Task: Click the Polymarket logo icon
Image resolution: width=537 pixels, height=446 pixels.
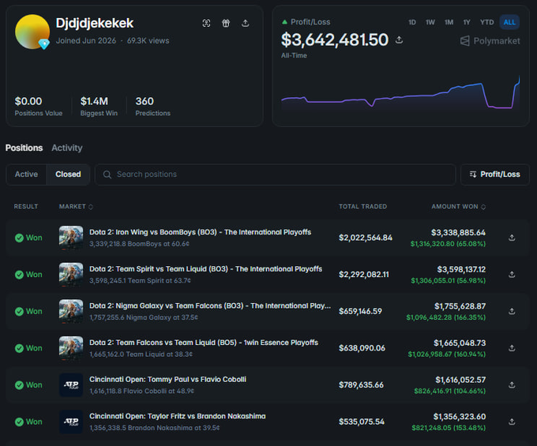Action: [464, 41]
